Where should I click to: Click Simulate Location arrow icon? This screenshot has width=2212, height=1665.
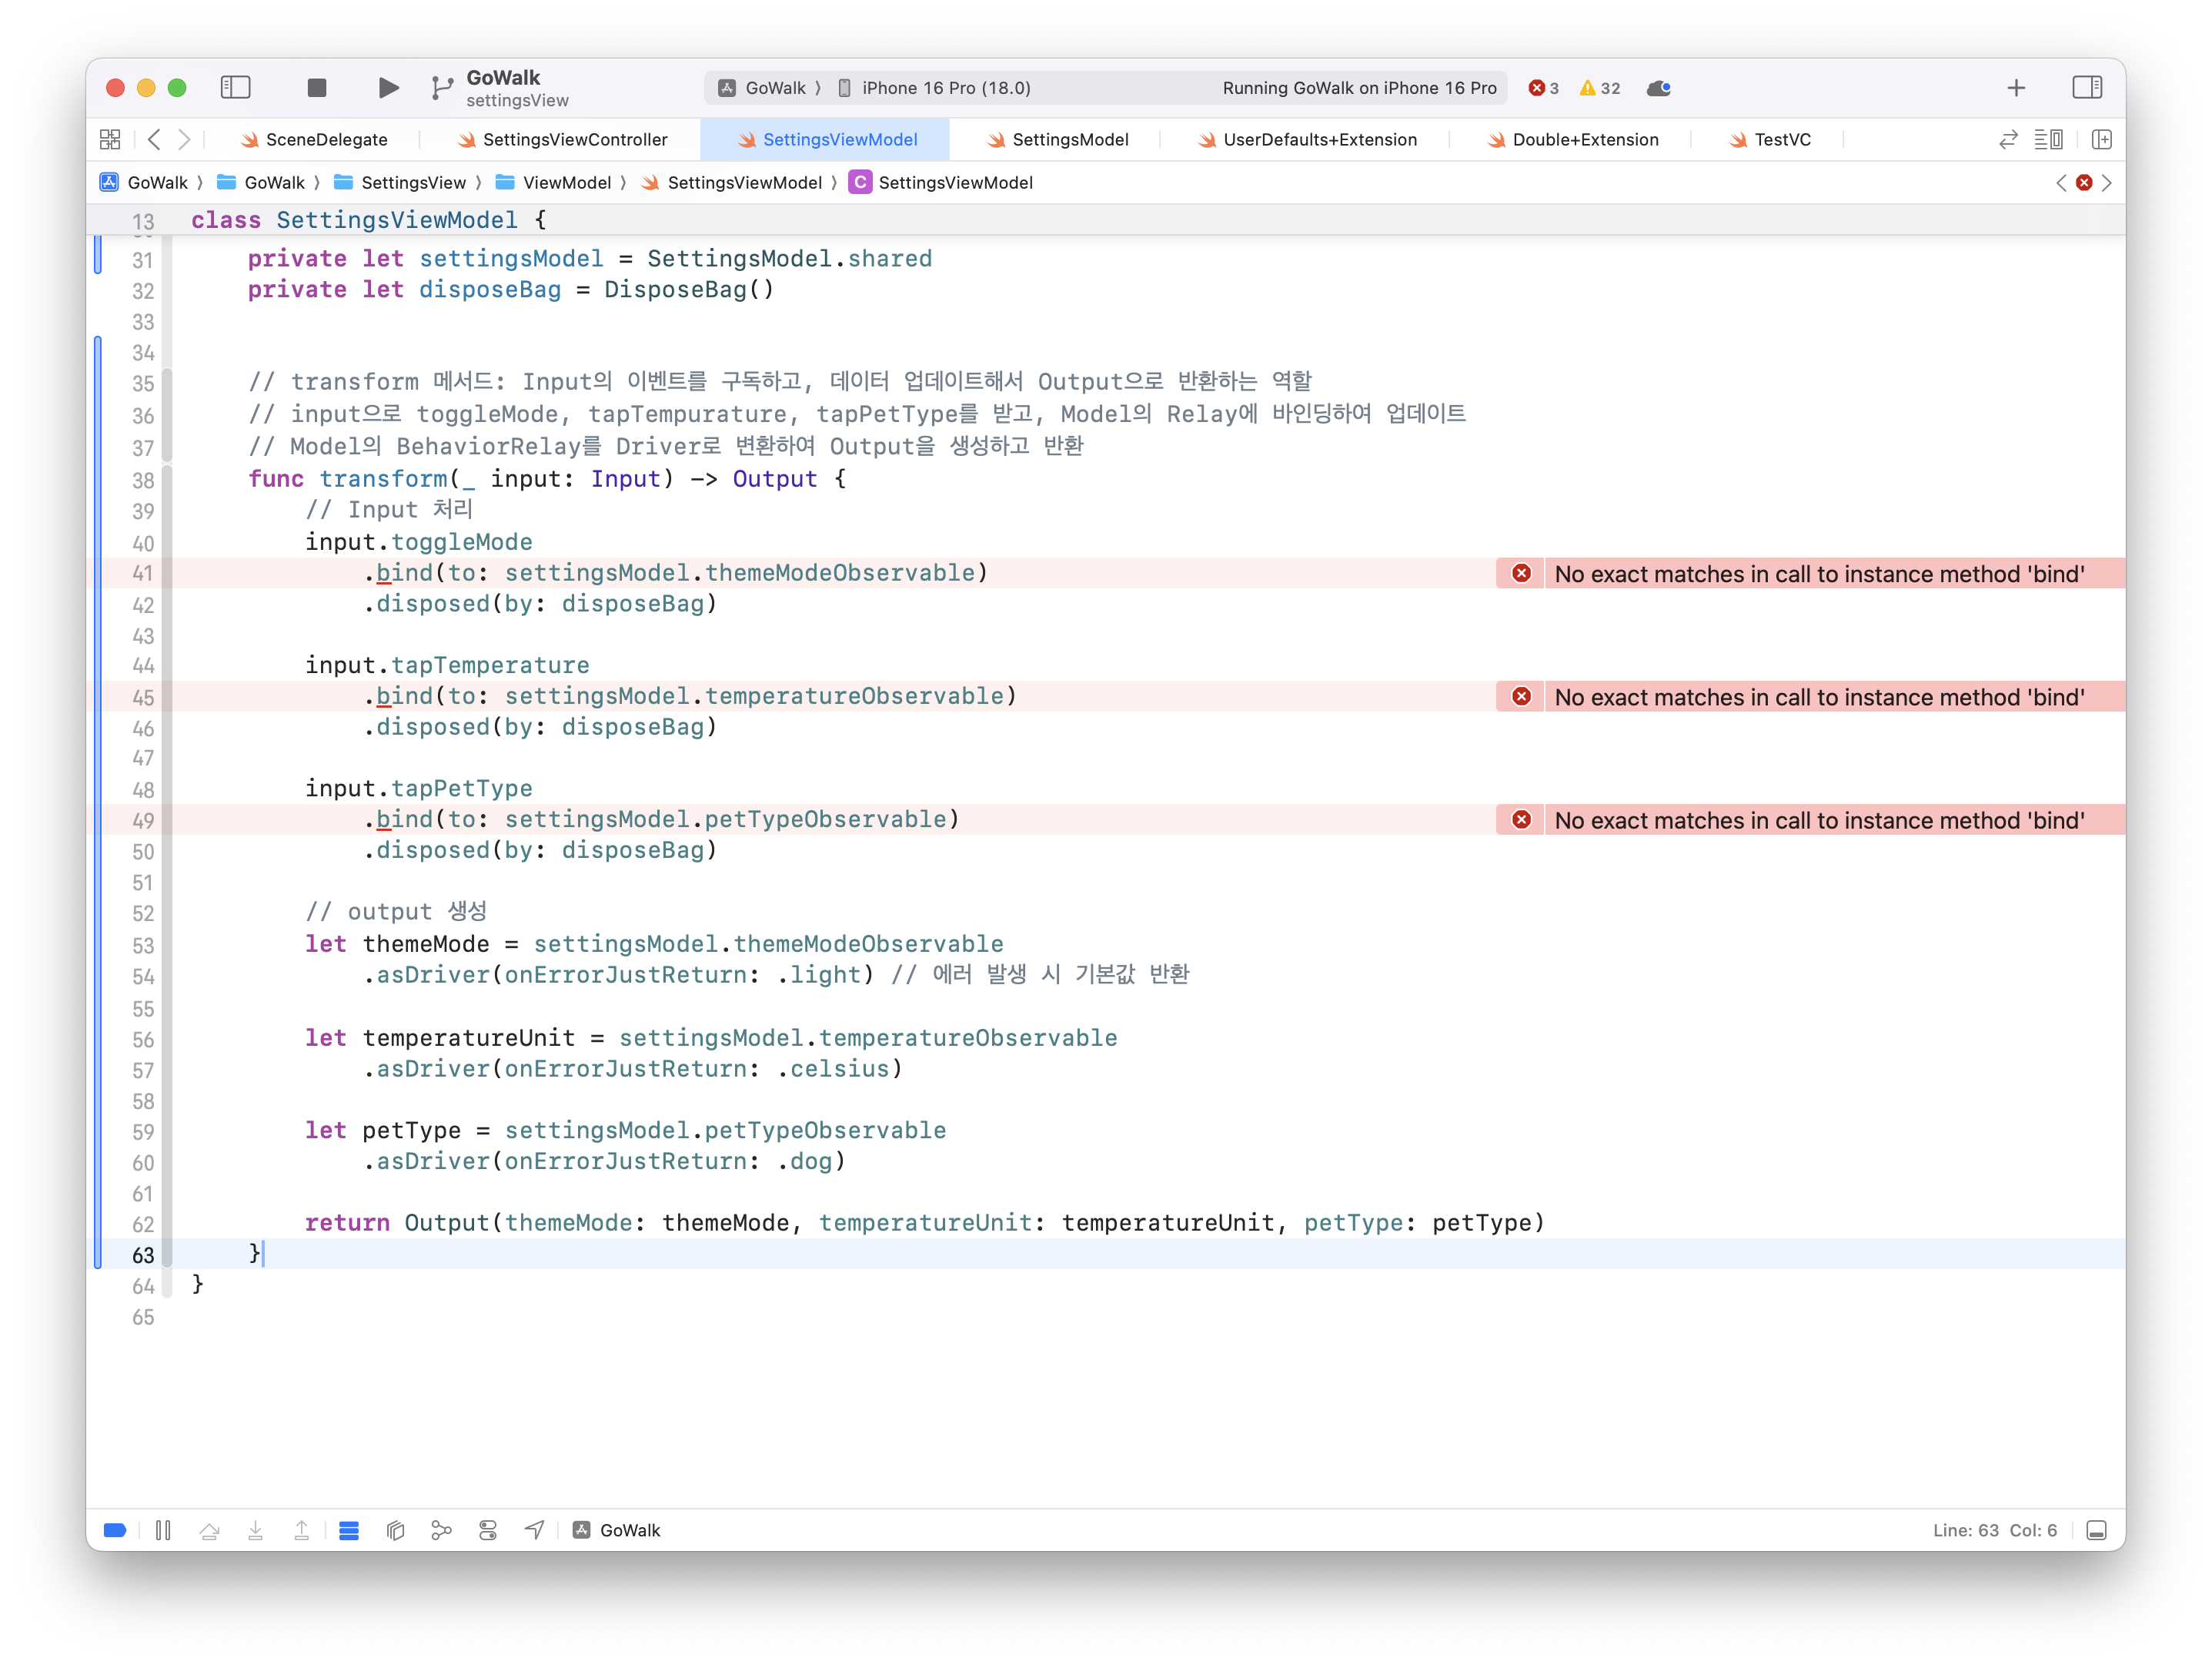point(535,1530)
